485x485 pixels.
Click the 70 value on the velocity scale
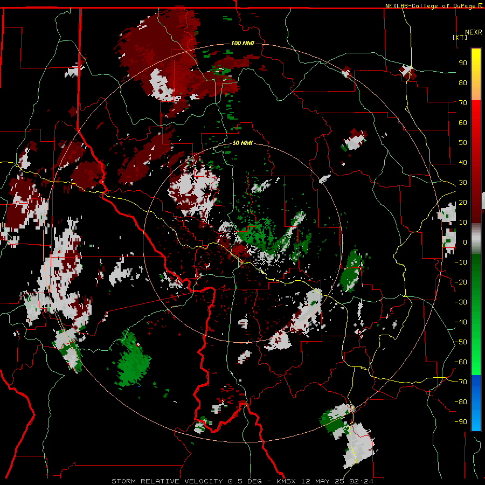pos(463,103)
